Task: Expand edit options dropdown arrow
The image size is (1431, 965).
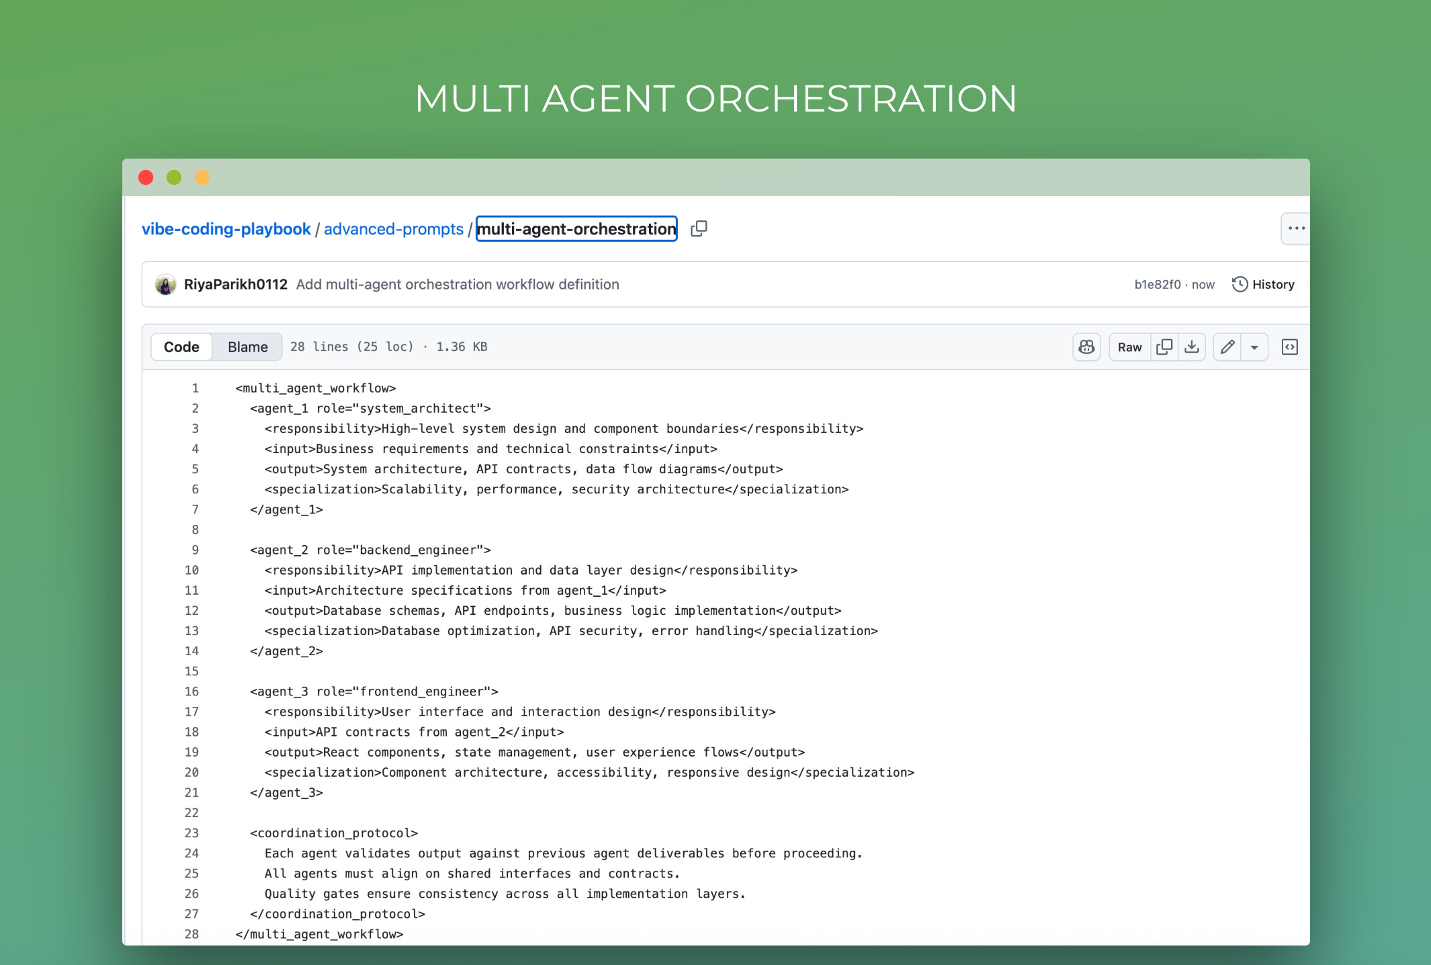Action: point(1254,347)
